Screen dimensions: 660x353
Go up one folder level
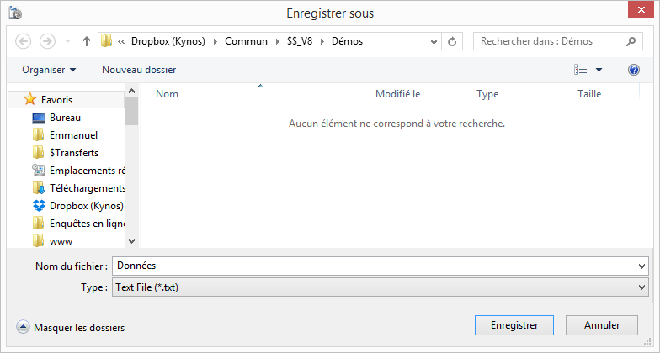[86, 41]
